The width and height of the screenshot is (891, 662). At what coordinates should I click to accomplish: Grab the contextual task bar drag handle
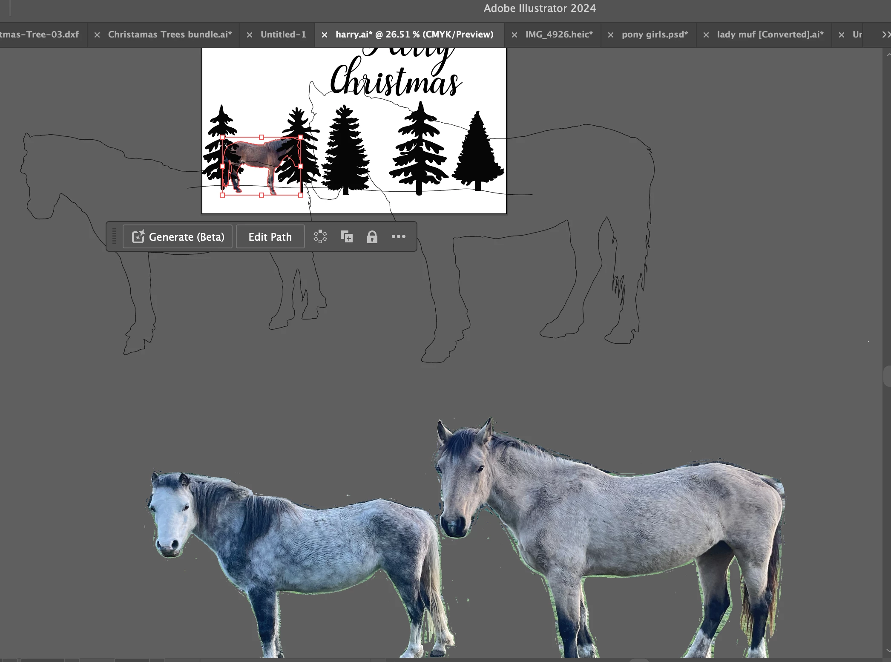pos(114,236)
